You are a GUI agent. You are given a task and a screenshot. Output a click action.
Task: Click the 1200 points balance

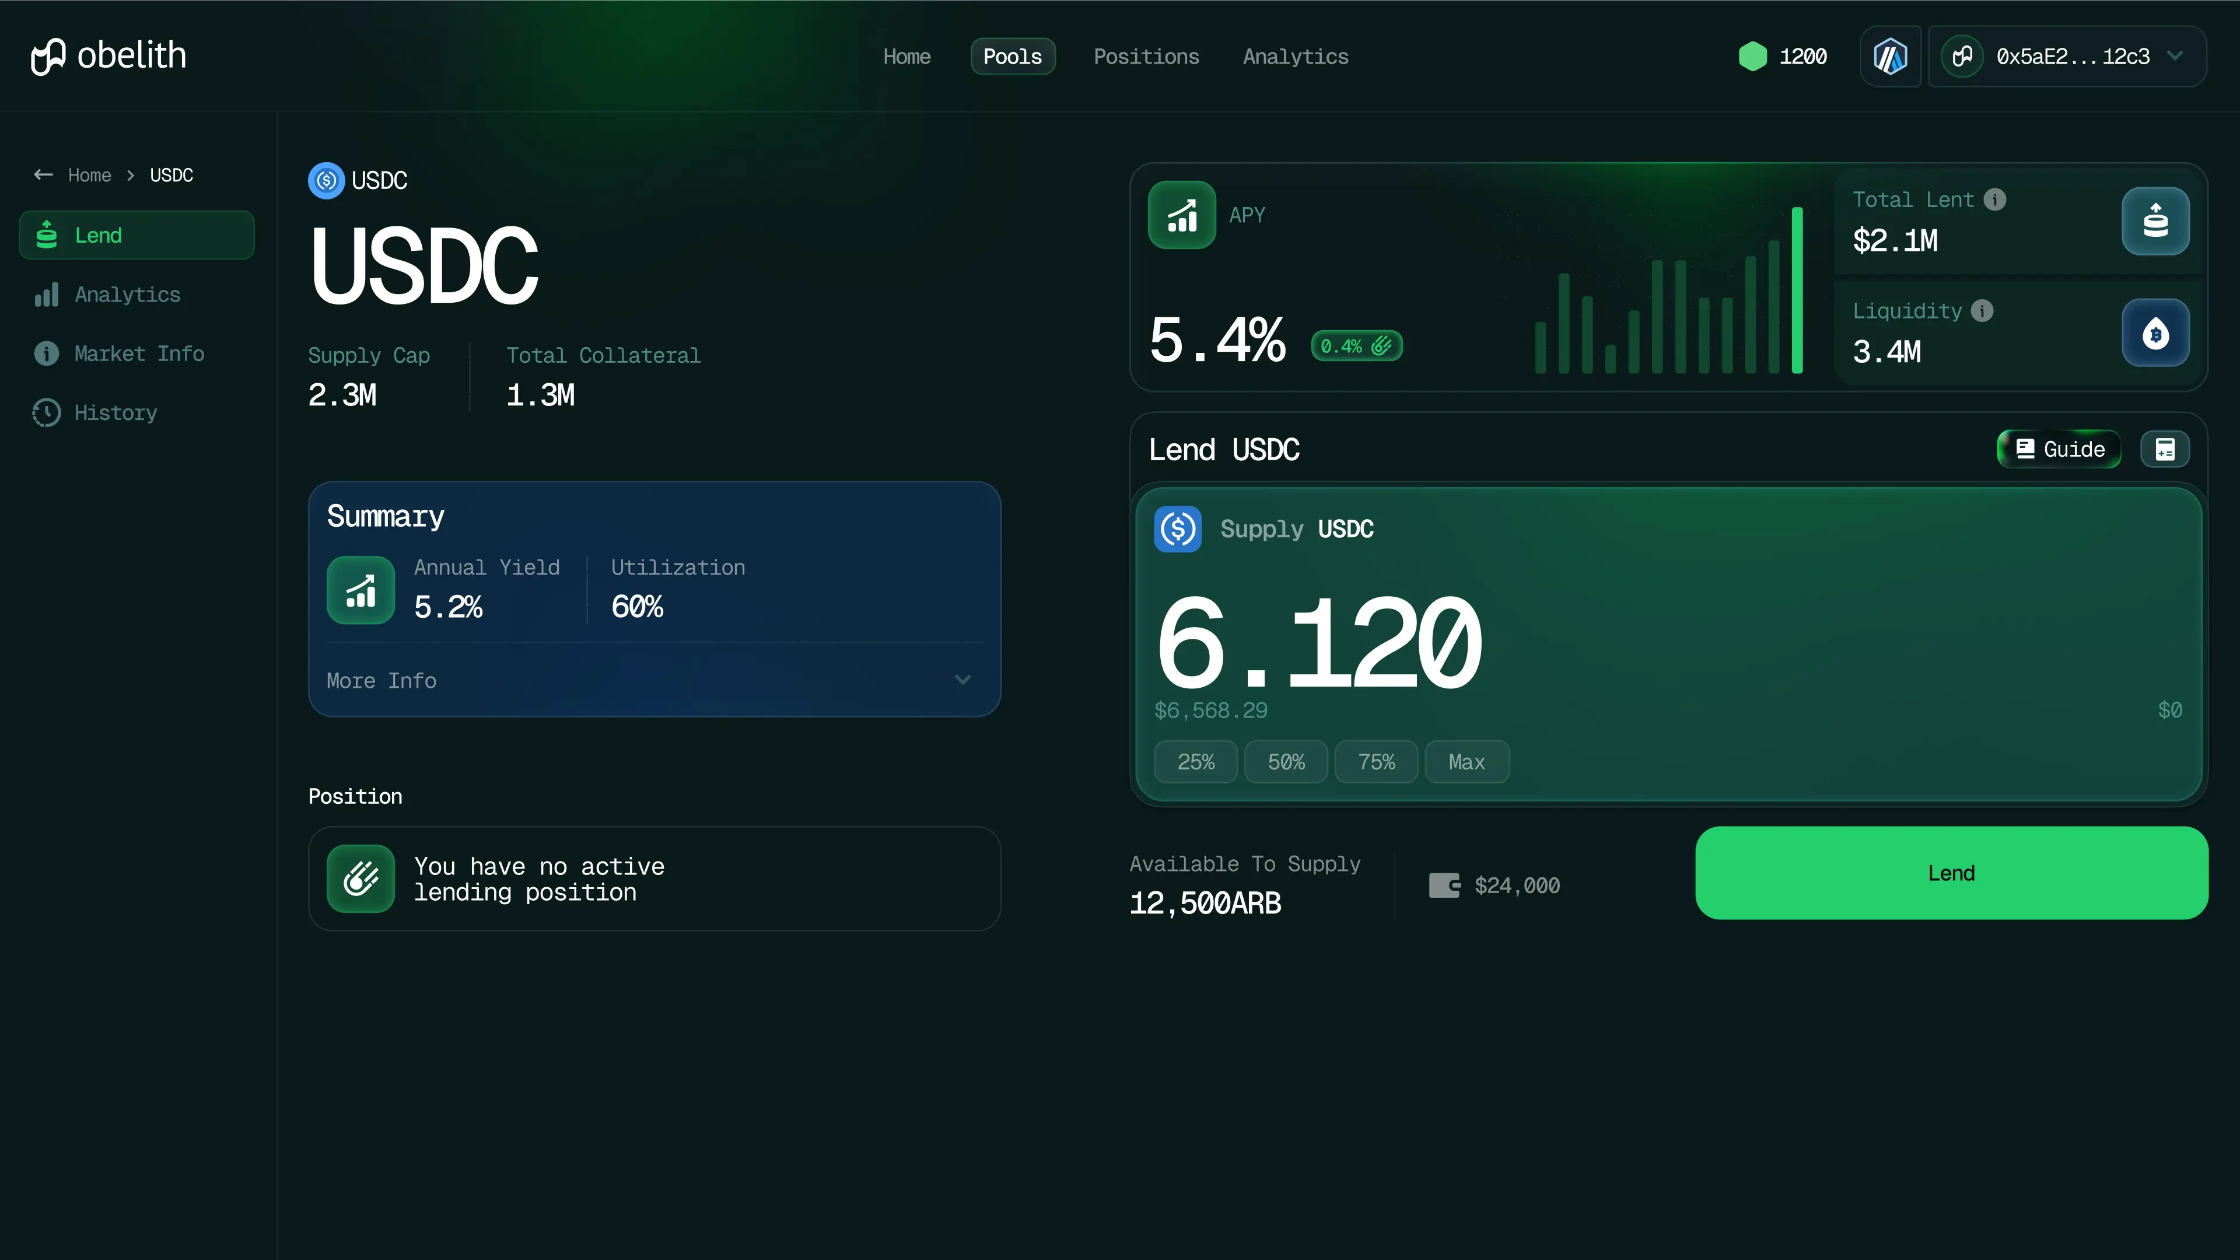(x=1804, y=57)
